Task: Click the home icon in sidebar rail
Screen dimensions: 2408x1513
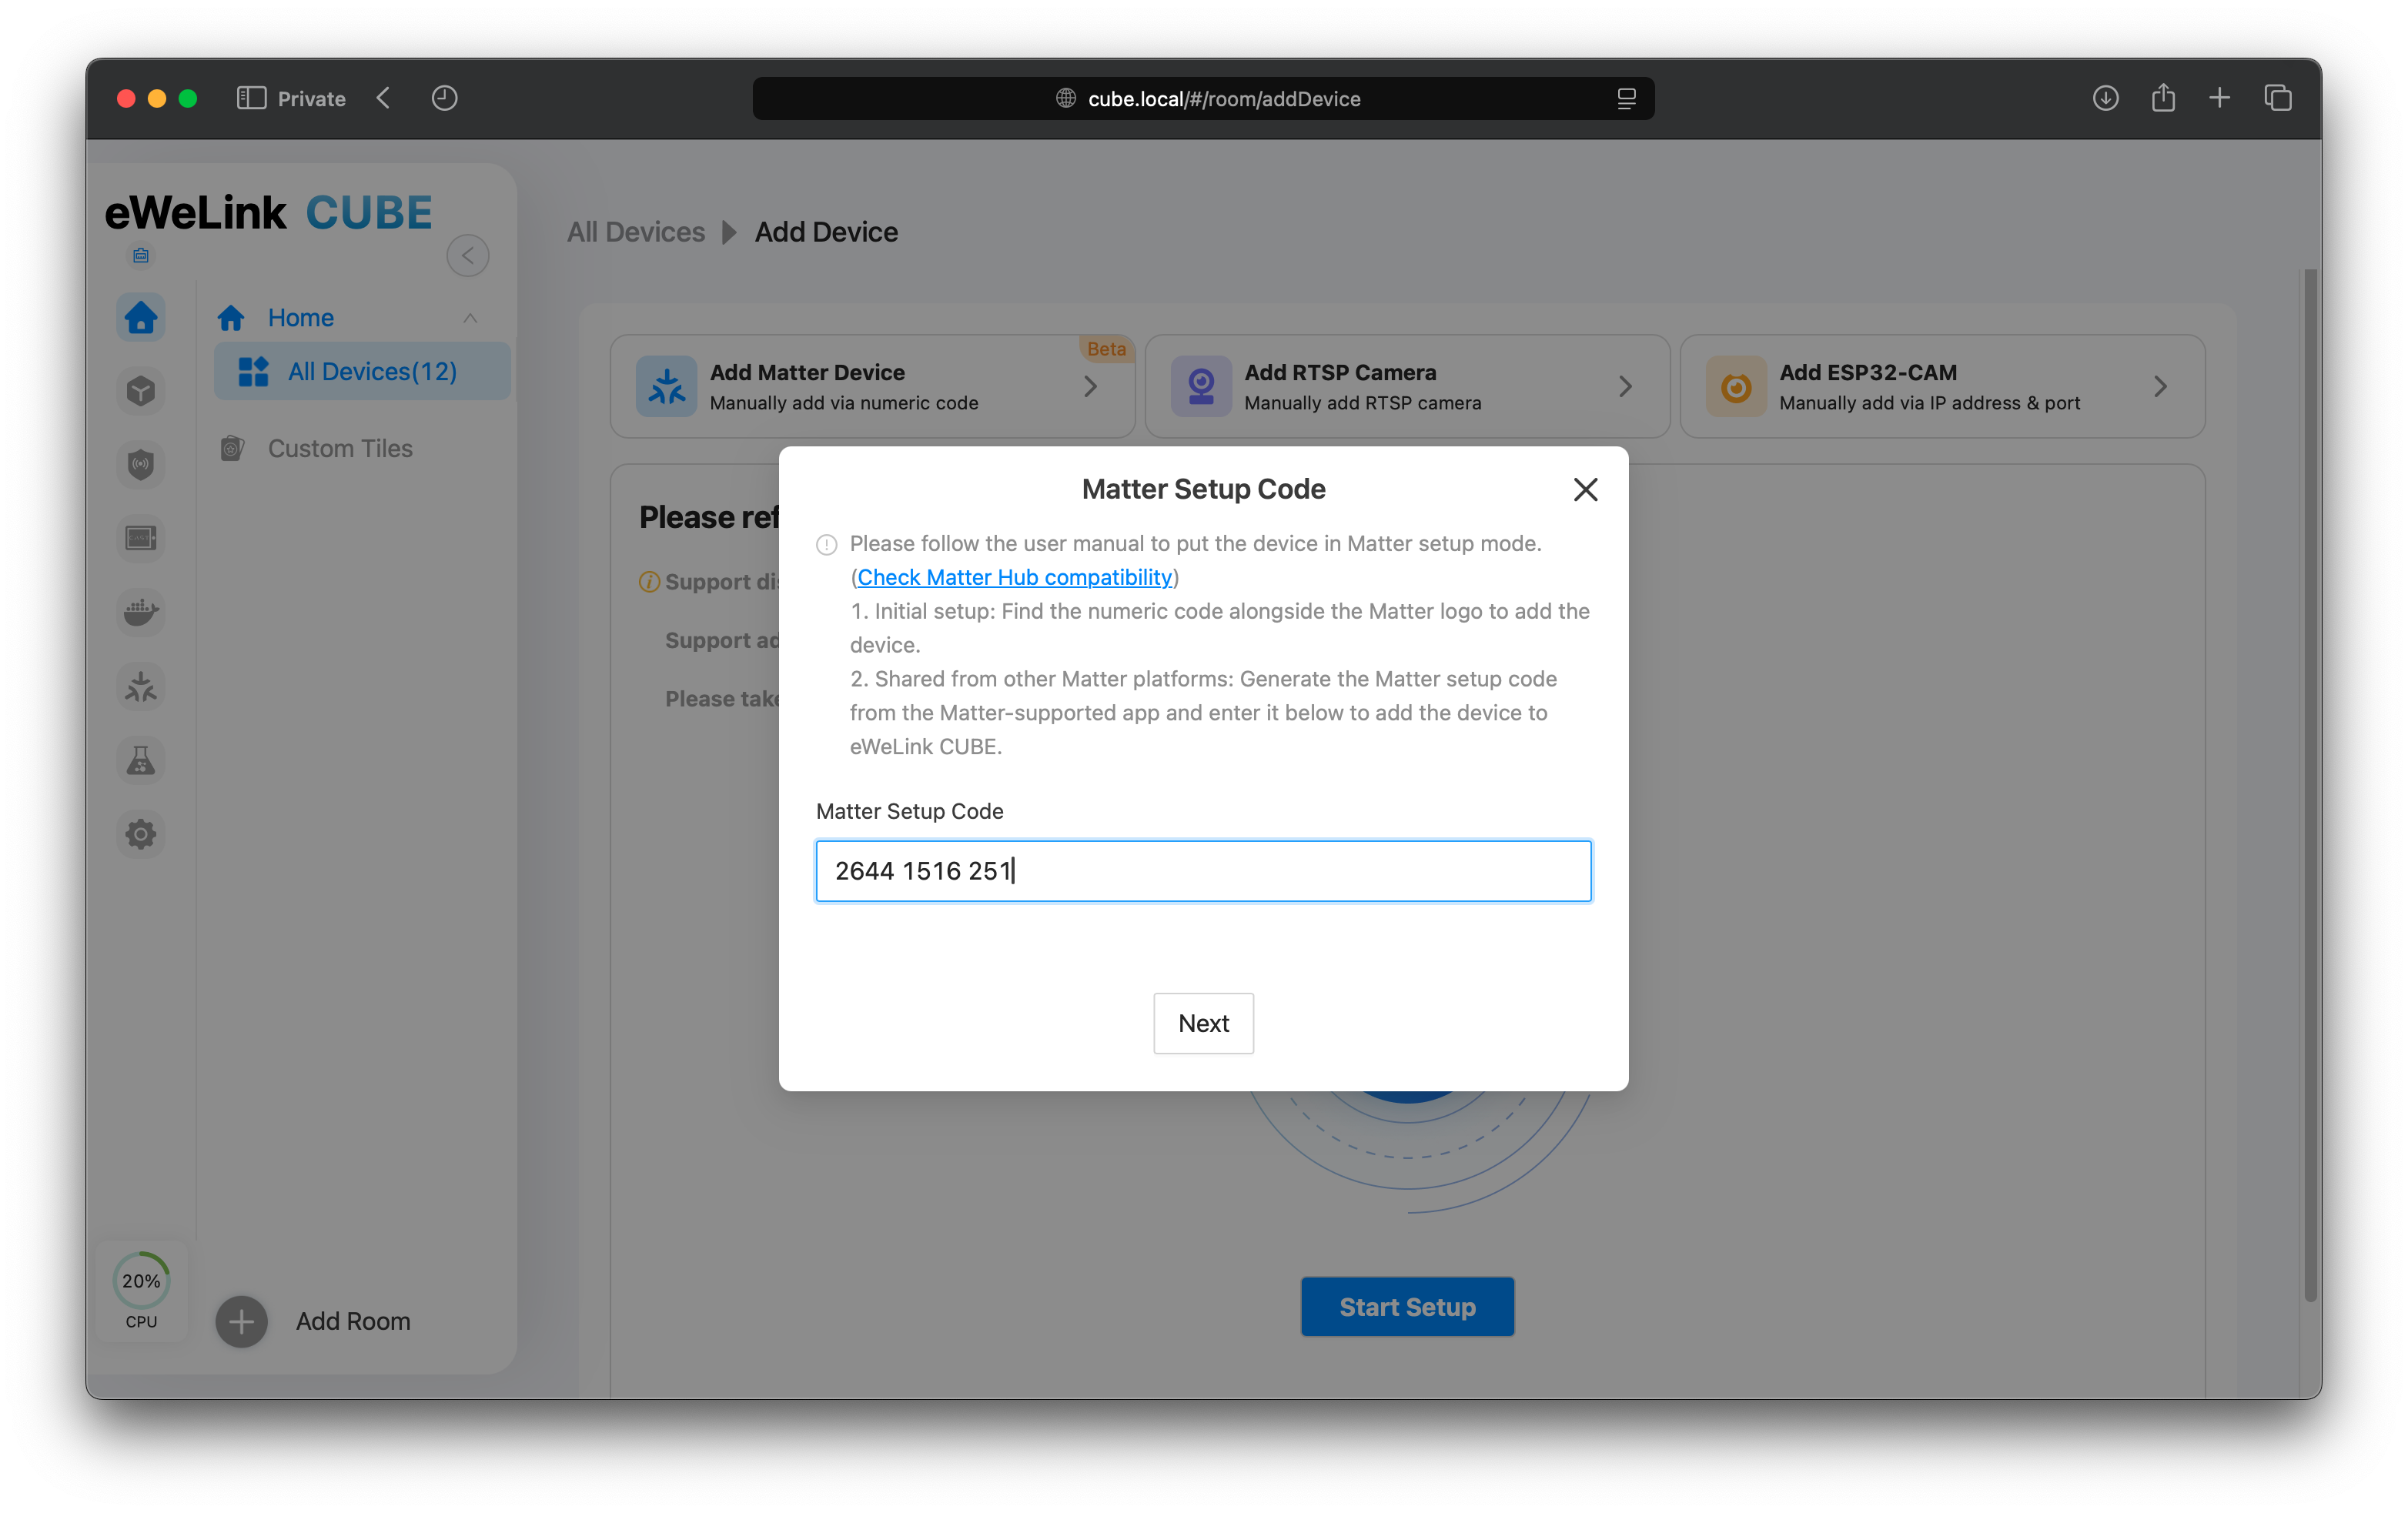Action: (x=141, y=318)
